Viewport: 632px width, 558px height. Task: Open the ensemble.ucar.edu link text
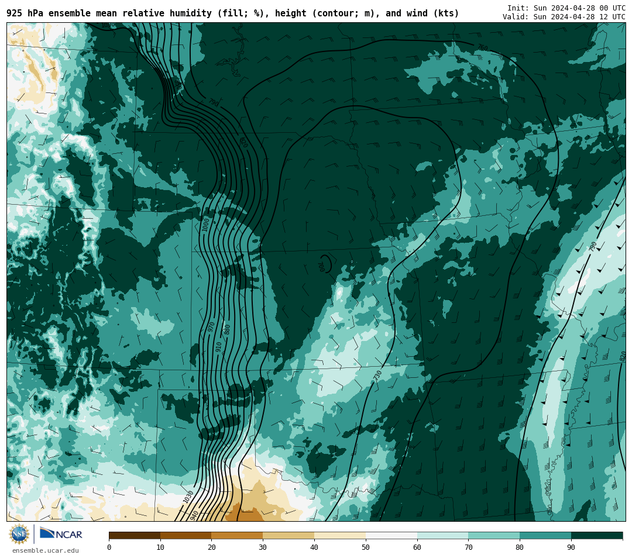pos(46,550)
